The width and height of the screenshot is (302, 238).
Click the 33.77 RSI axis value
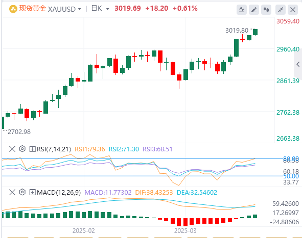point(291,182)
